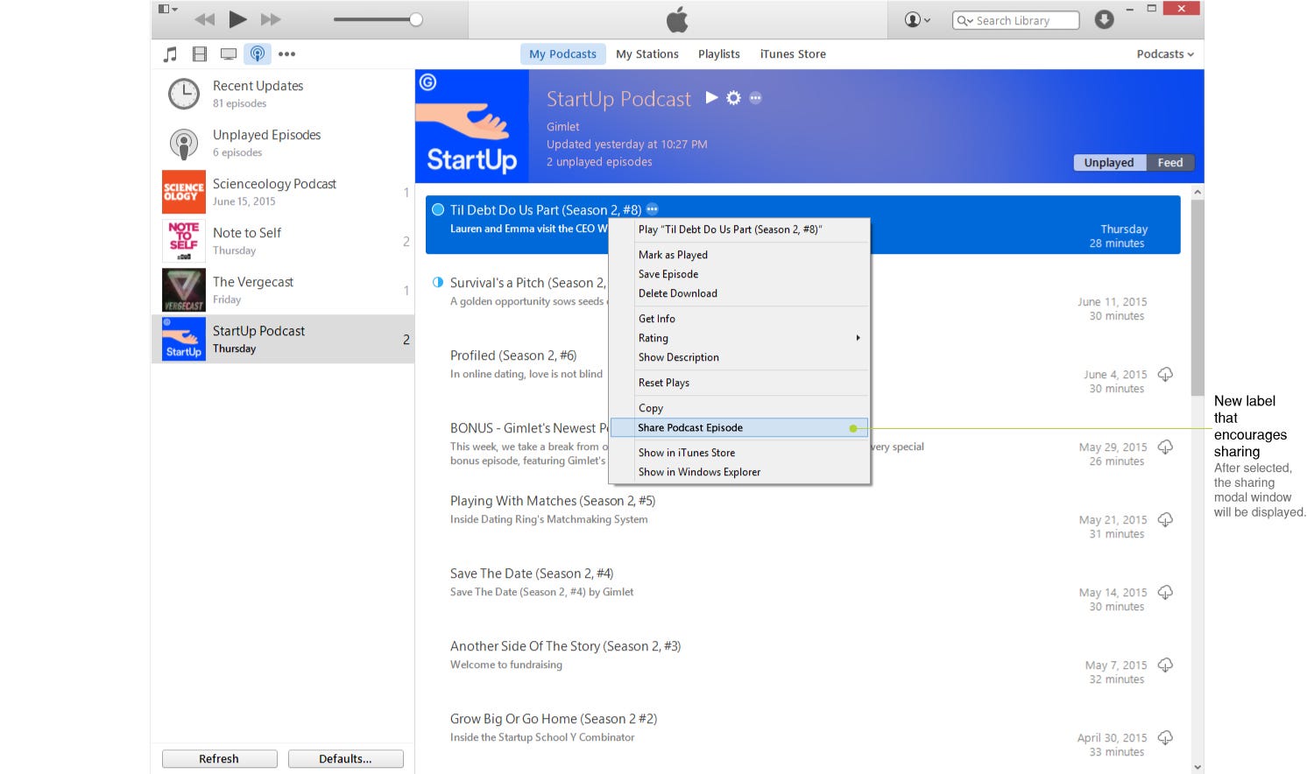This screenshot has height=774, width=1307.
Task: Choose Show Description
Action: point(739,357)
